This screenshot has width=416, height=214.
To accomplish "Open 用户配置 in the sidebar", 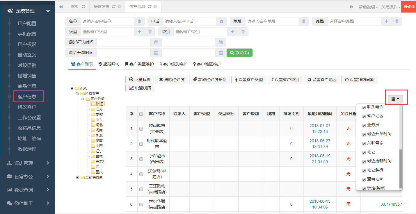I will point(27,24).
